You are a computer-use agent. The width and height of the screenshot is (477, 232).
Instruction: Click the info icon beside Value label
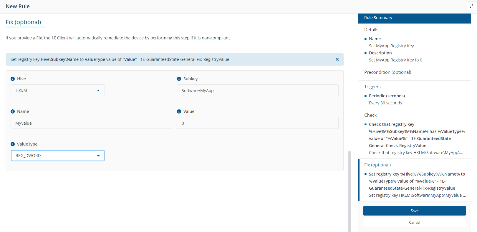point(179,111)
